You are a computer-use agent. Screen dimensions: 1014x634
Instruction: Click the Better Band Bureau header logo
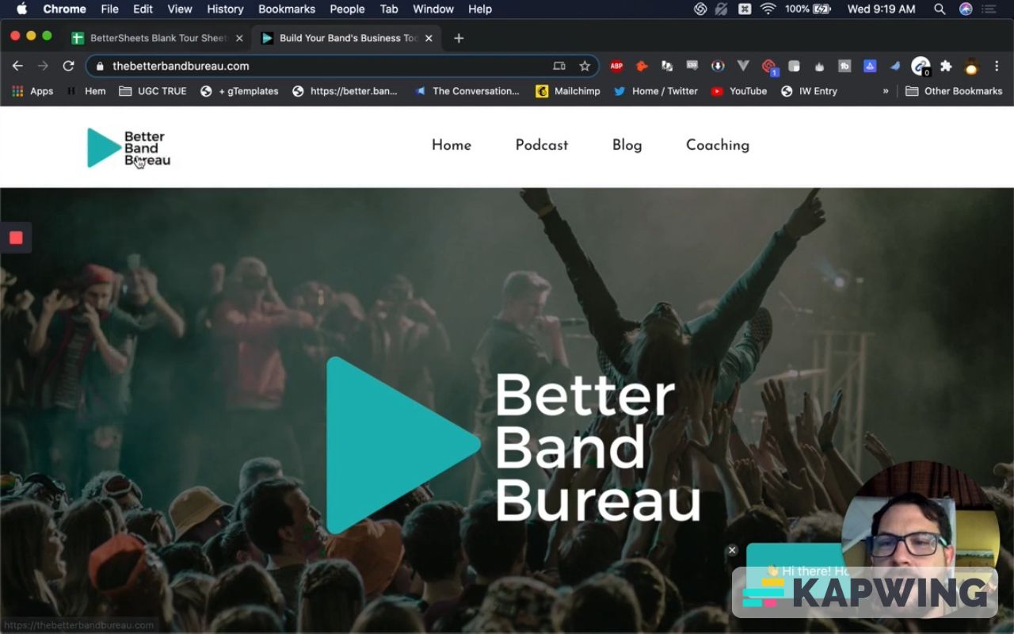click(128, 147)
